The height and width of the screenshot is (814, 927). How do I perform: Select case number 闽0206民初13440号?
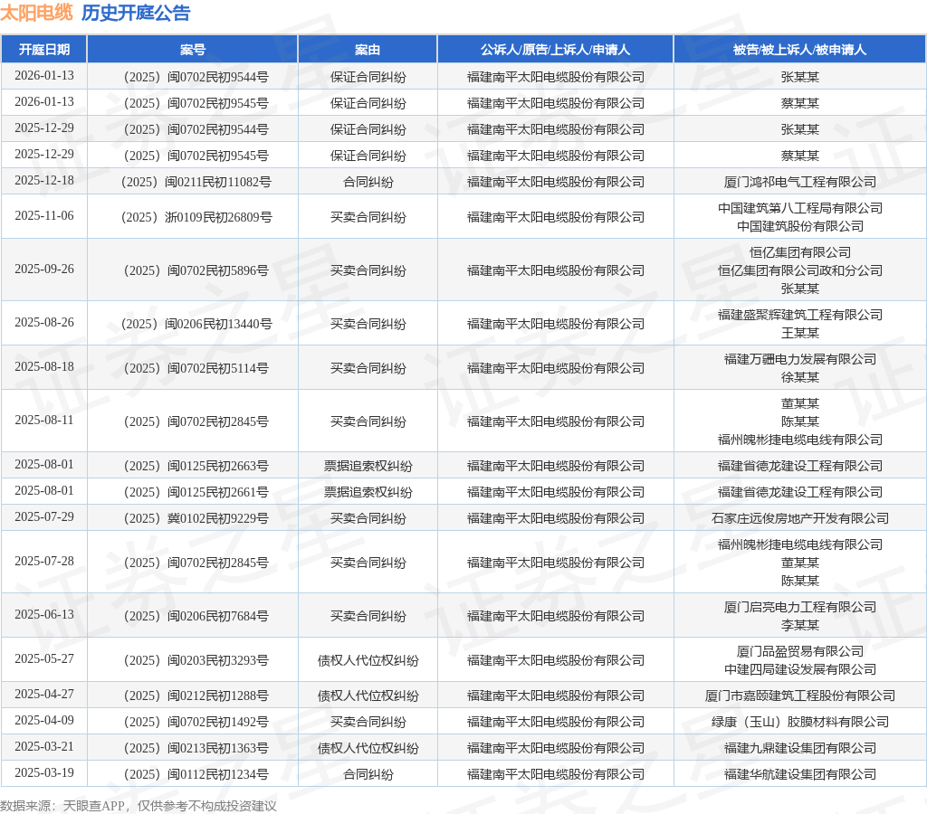point(196,324)
